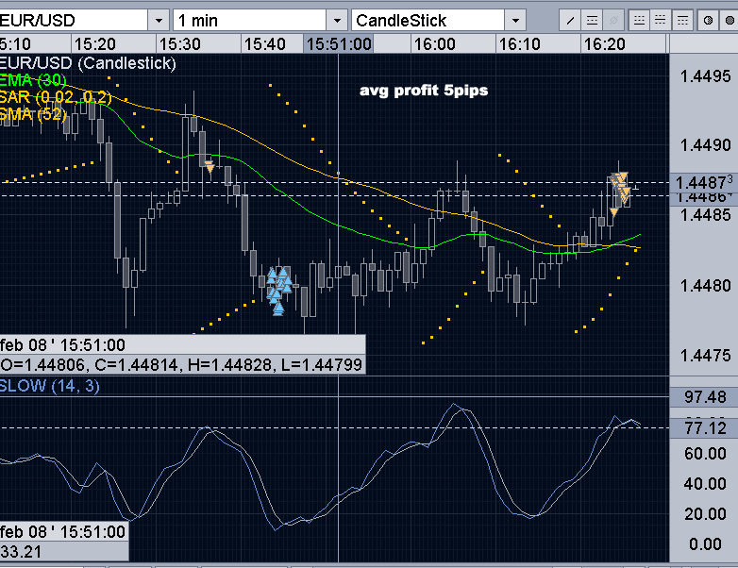Screen dimensions: 738x568
Task: Click the 1 min timeframe field
Action: (x=250, y=21)
